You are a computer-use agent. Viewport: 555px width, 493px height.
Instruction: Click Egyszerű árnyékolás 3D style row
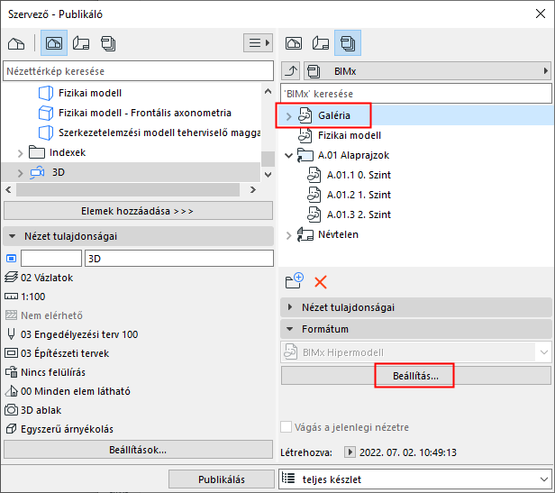59,429
